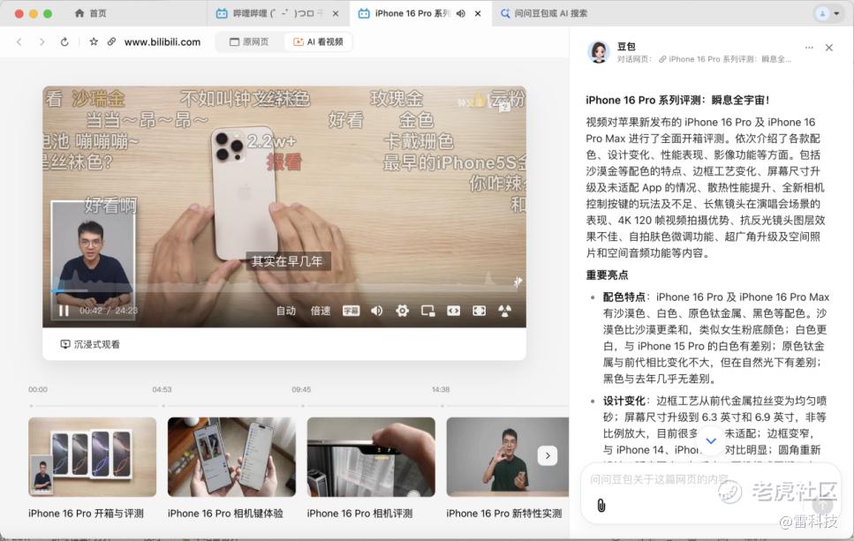Open the iPhone 16 Pro 相机键体验 chapter thumbnail
The height and width of the screenshot is (541, 854).
point(231,456)
